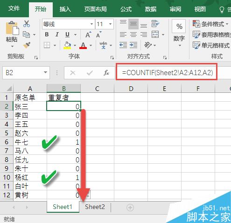Click the text orientation icon
231x223 pixels.
click(147, 45)
